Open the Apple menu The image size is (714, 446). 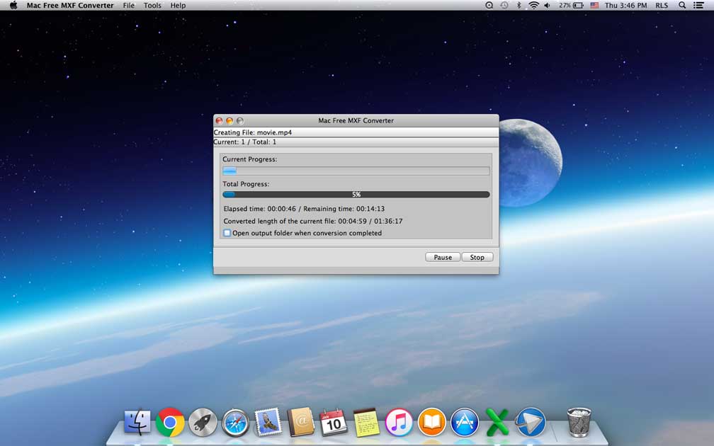tap(13, 6)
